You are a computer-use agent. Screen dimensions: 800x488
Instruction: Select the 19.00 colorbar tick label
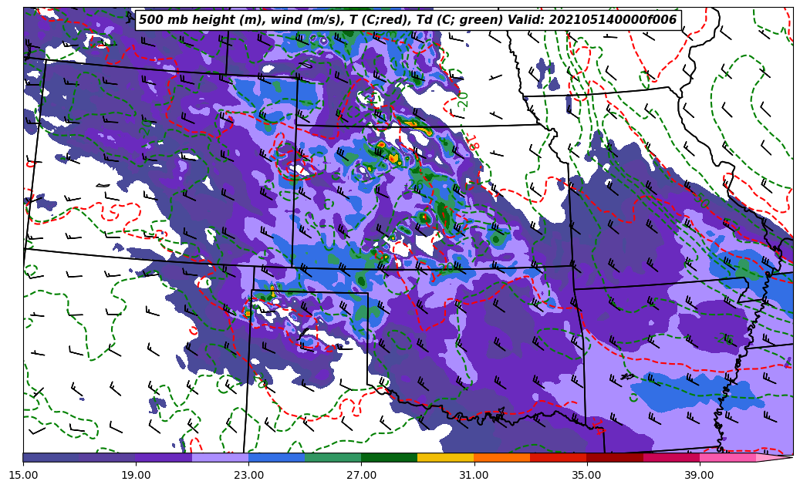click(136, 475)
